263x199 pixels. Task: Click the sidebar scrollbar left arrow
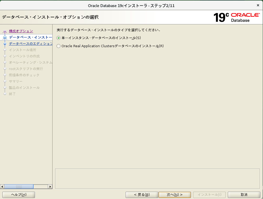[x=2, y=187]
